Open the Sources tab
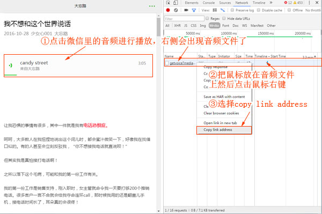This screenshot has width=322, height=214. click(x=225, y=3)
